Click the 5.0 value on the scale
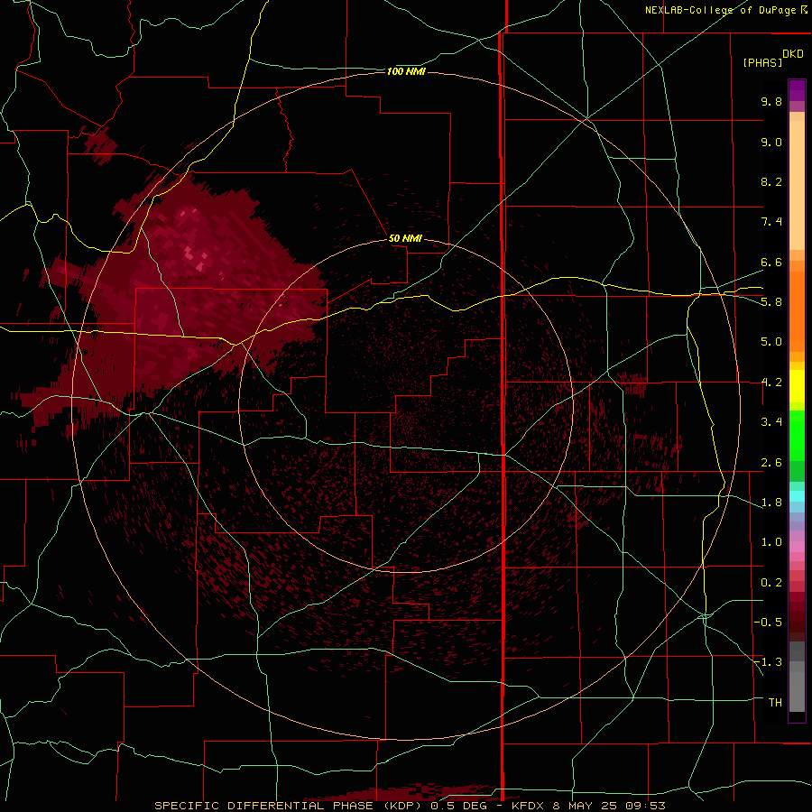The height and width of the screenshot is (812, 812). coord(771,342)
